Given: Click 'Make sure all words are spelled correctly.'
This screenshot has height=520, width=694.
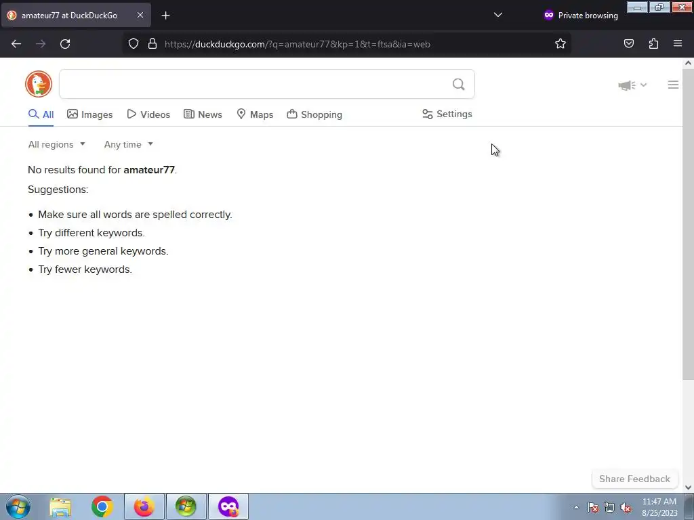Looking at the screenshot, I should [135, 215].
